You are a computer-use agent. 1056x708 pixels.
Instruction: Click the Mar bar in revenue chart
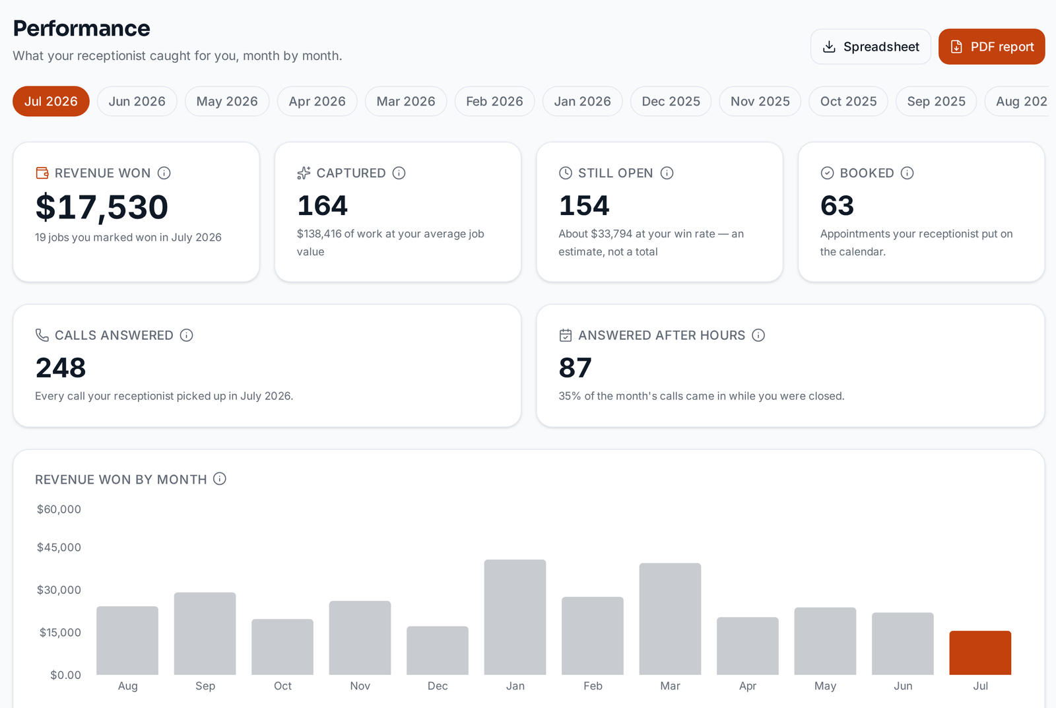tap(671, 619)
